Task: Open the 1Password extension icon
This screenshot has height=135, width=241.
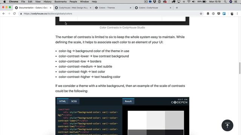Action: coord(214,13)
